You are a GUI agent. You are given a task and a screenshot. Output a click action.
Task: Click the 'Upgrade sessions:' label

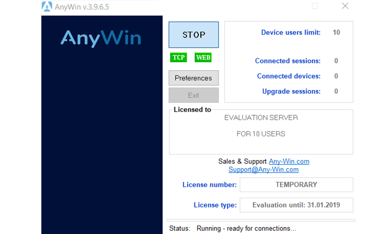click(x=291, y=92)
